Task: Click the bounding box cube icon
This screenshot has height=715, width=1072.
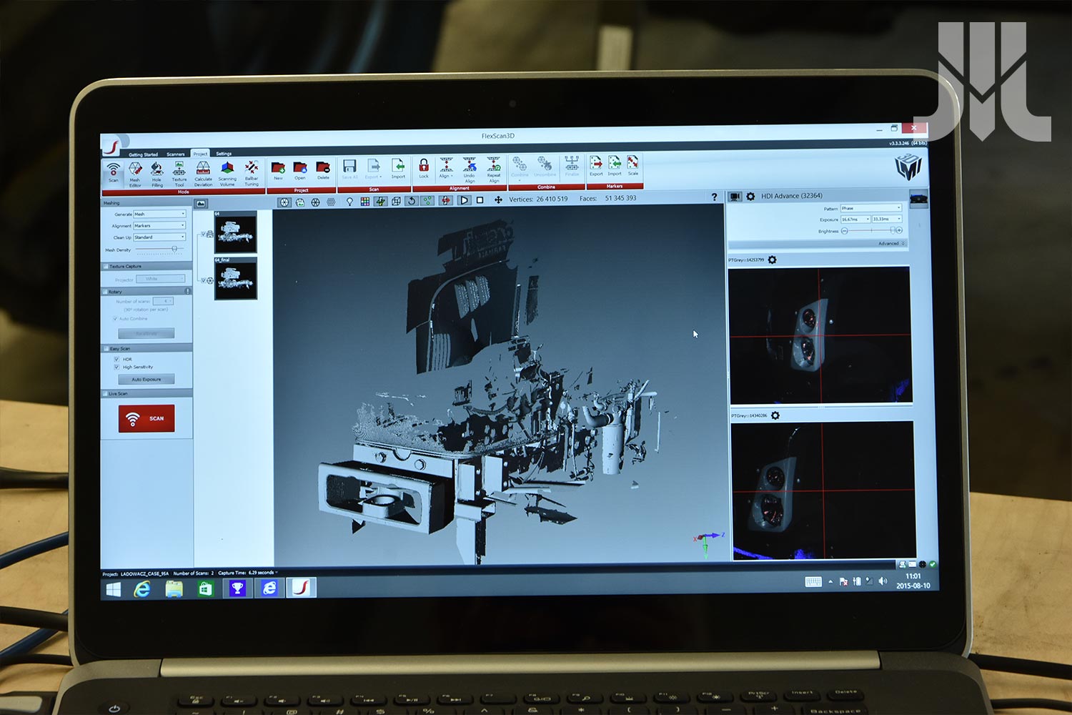Action: click(x=396, y=202)
